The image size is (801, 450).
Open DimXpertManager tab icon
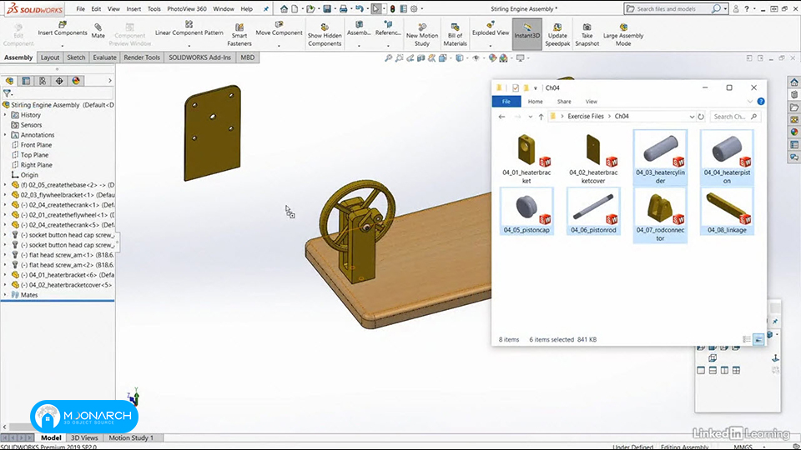pyautogui.click(x=59, y=81)
